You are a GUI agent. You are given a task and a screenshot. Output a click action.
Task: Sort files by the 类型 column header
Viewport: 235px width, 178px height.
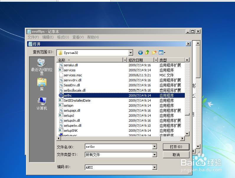pos(171,60)
